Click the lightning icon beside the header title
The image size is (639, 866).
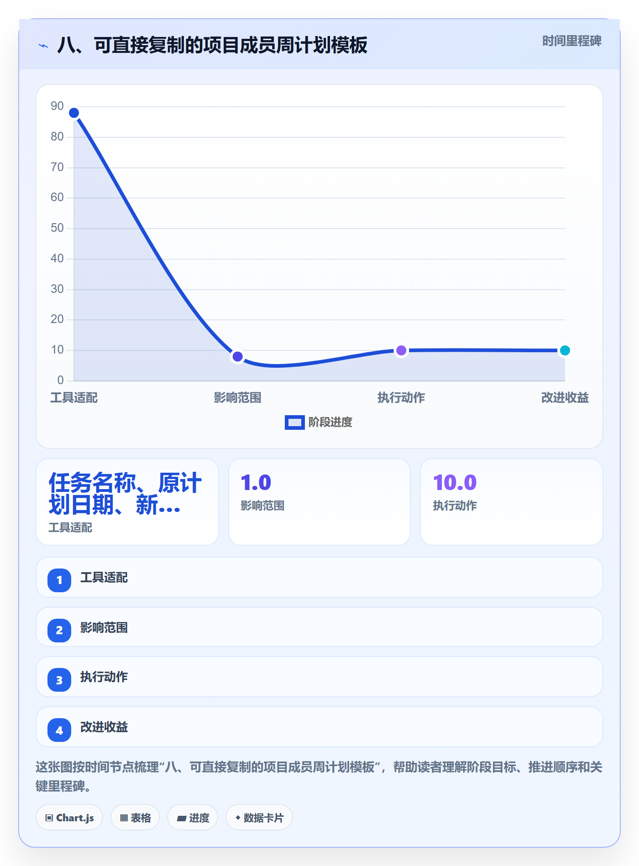click(x=43, y=46)
